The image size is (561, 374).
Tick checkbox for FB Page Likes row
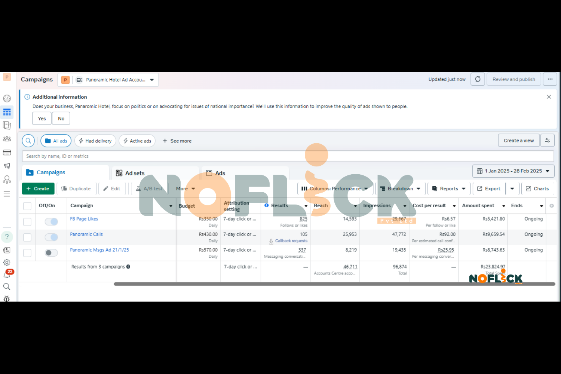[27, 222]
